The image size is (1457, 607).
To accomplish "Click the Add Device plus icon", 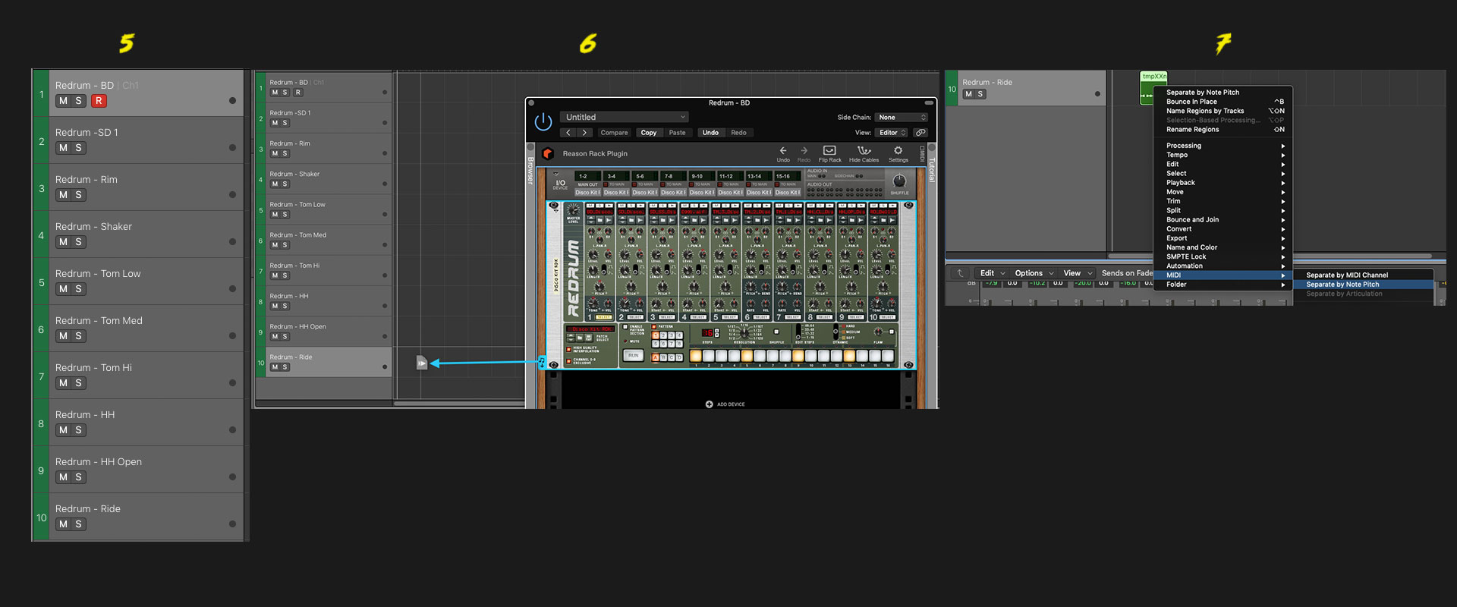I will 709,404.
